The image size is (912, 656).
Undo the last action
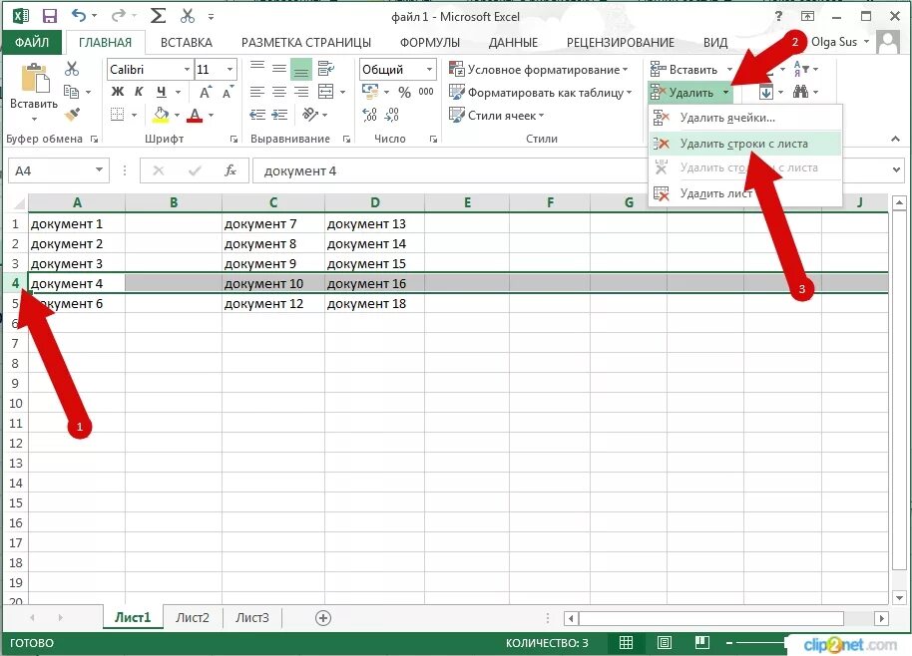pos(79,16)
